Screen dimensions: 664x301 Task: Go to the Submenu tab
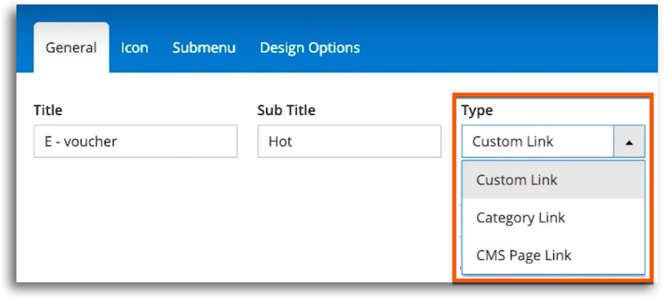coord(203,47)
